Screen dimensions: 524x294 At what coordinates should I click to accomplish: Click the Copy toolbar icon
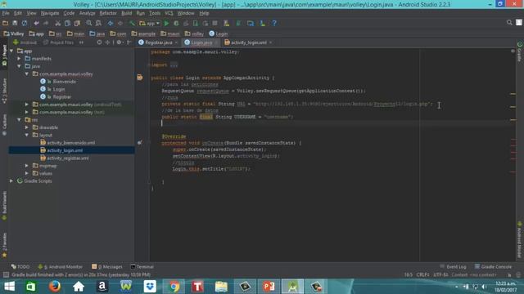tap(67, 23)
